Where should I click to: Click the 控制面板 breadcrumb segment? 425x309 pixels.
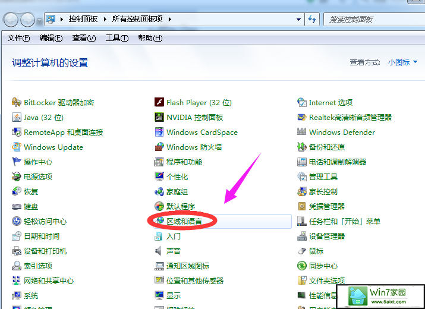point(83,19)
